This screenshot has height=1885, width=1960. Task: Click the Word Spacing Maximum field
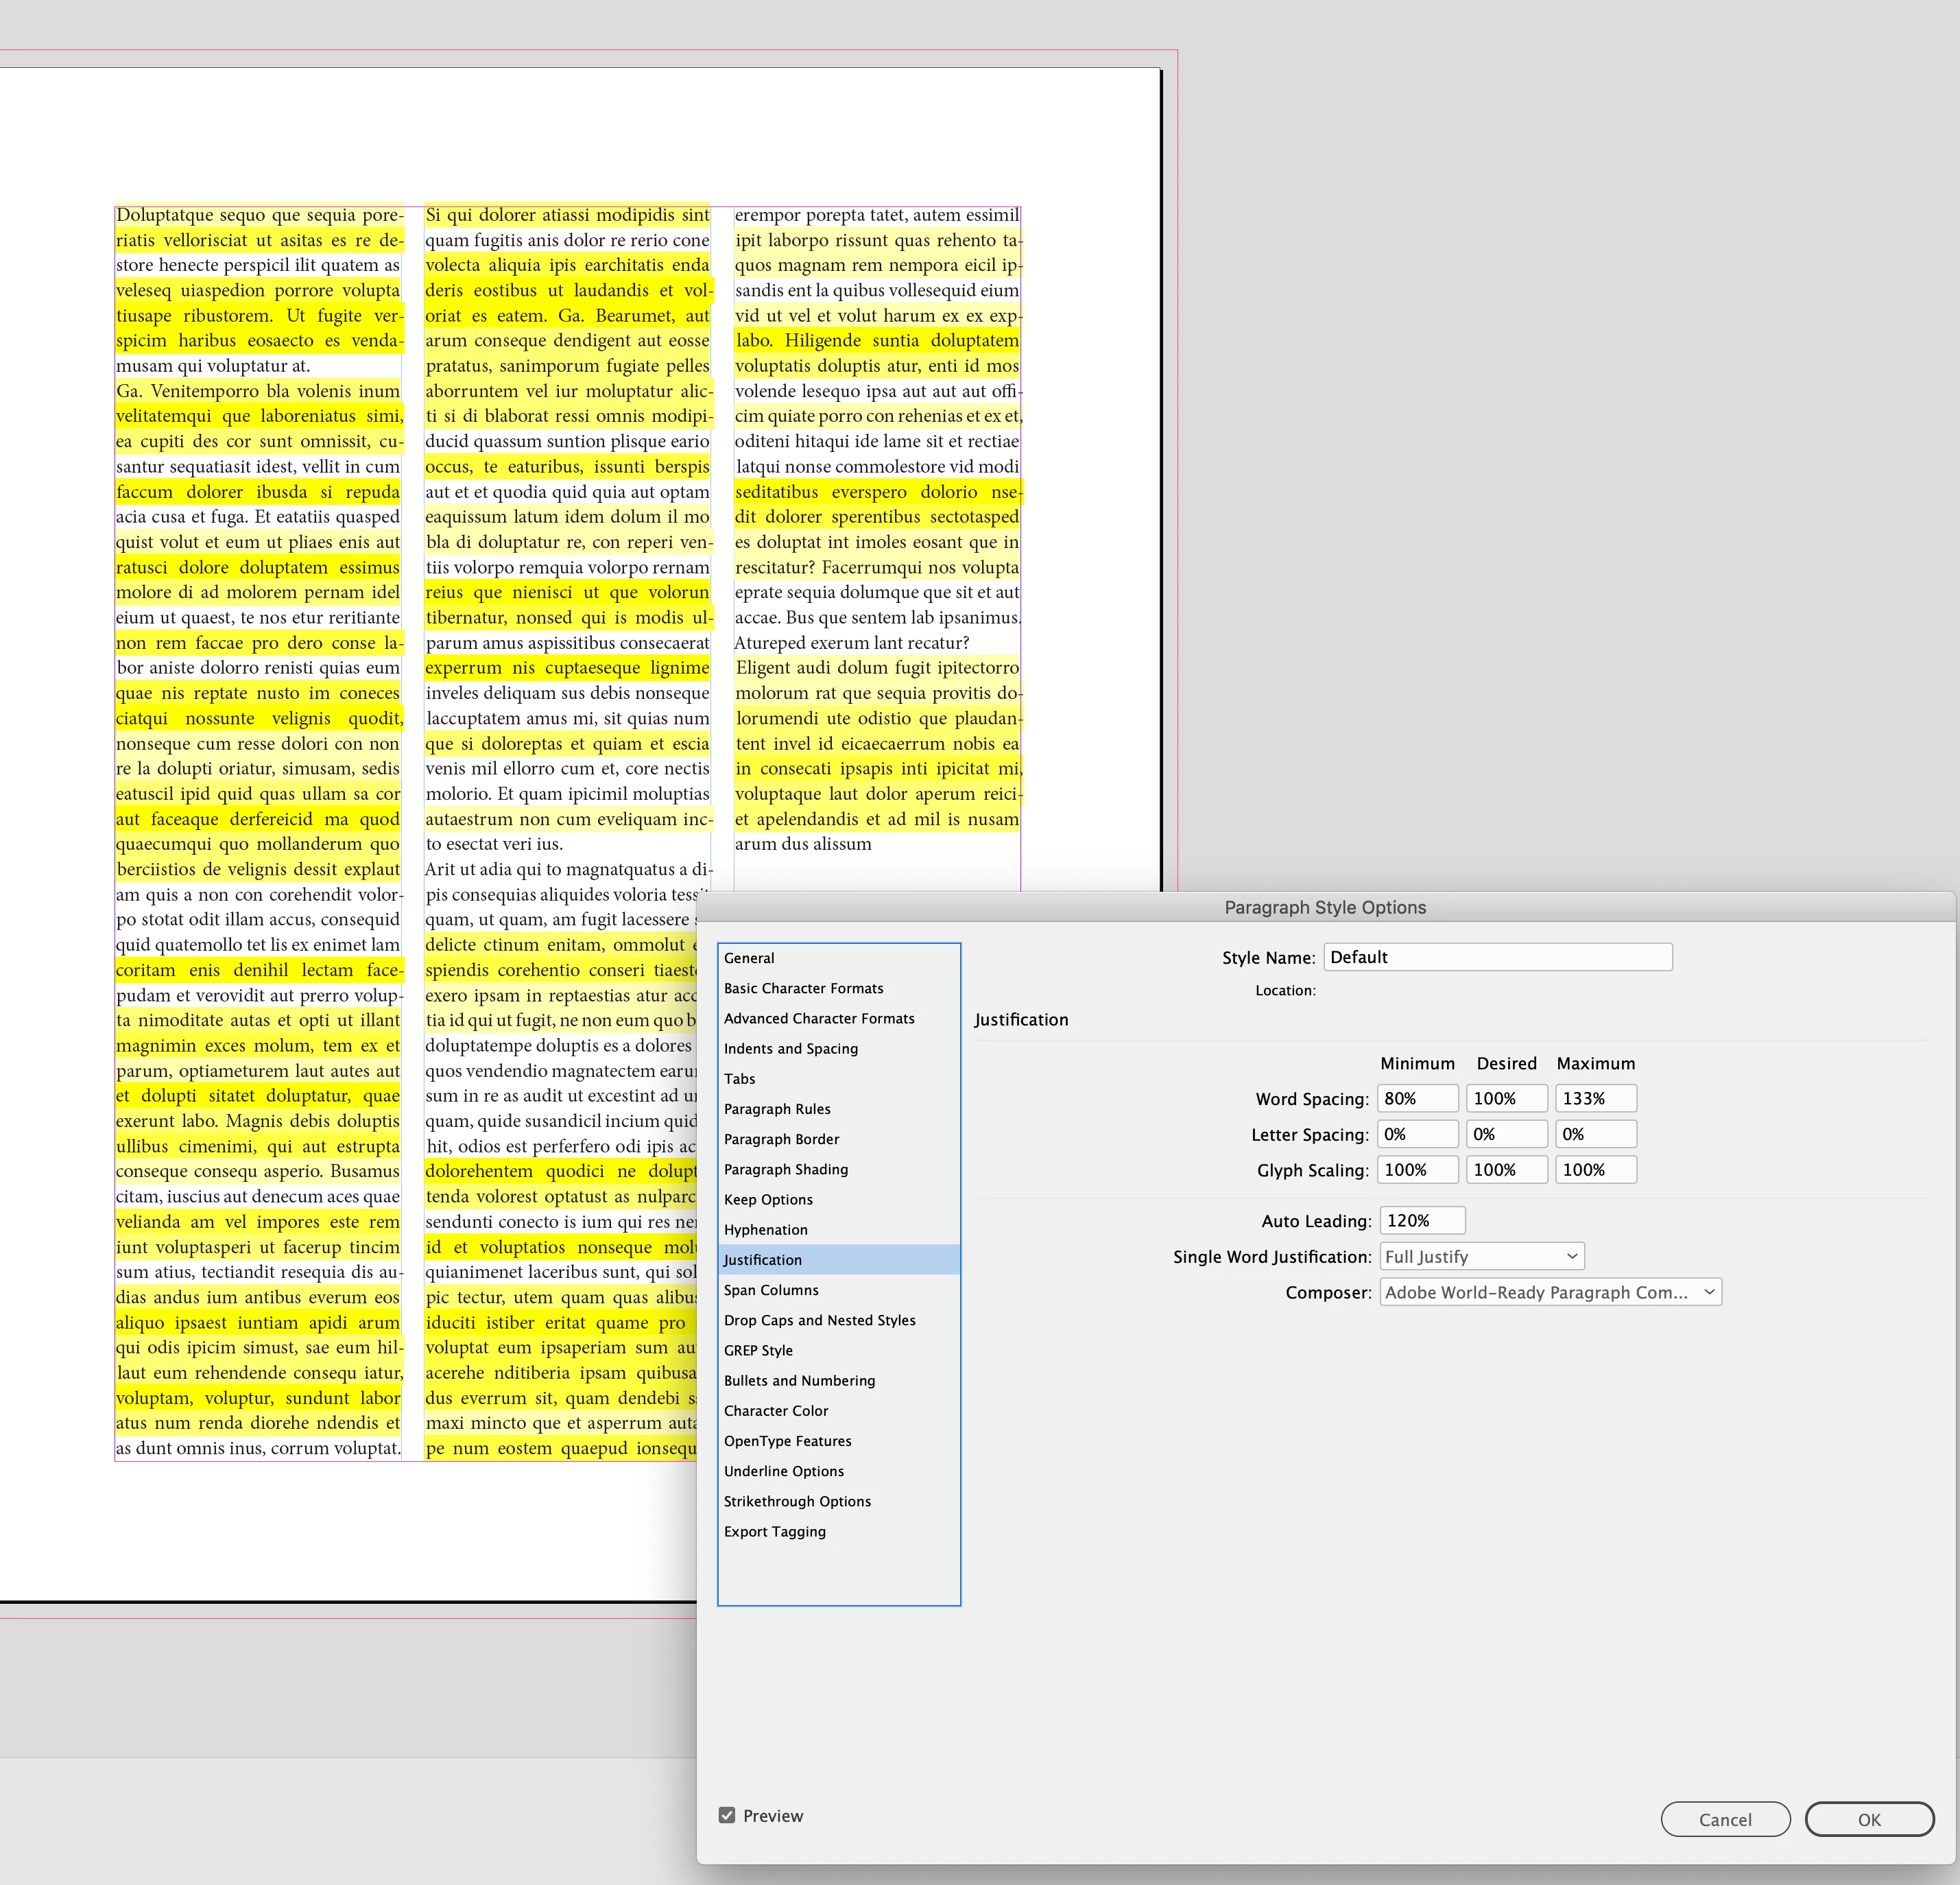coord(1594,1098)
